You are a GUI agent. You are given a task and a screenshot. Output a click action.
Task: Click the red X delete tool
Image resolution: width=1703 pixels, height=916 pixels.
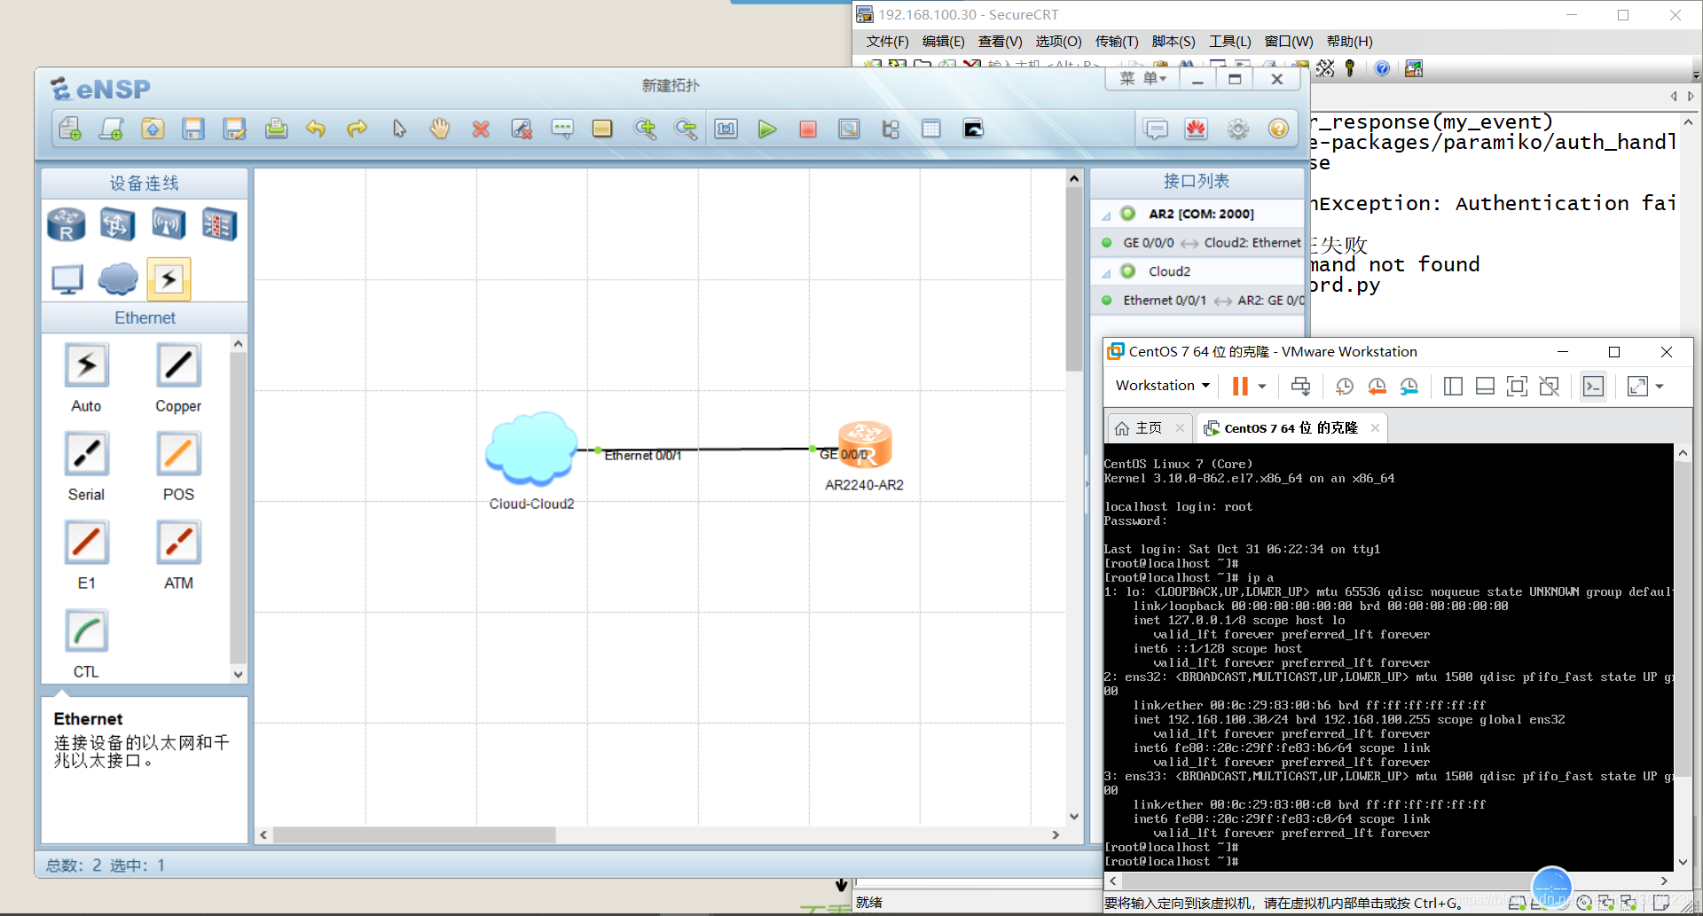point(481,129)
